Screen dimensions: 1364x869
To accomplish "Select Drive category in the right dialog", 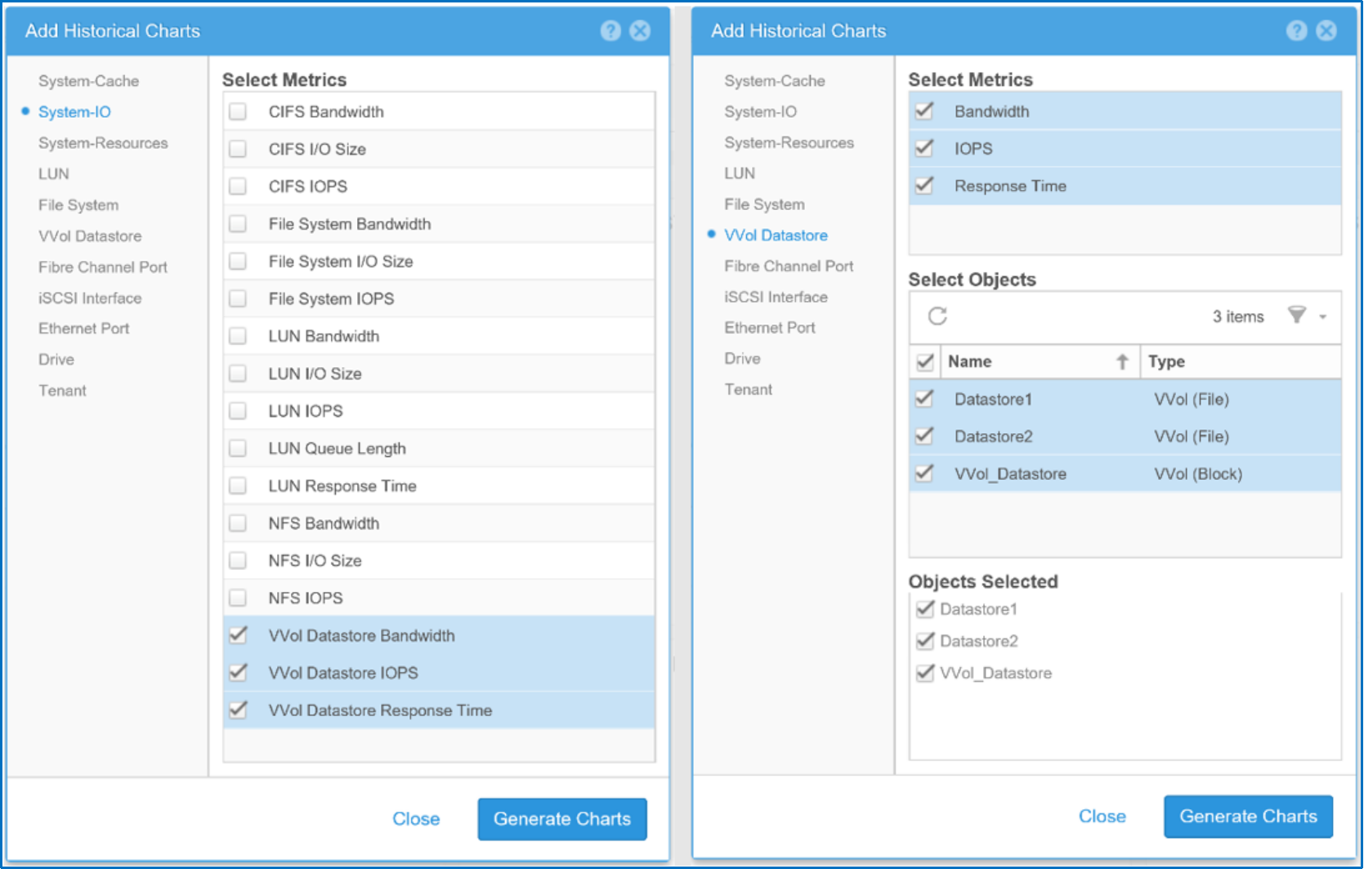I will click(x=742, y=359).
